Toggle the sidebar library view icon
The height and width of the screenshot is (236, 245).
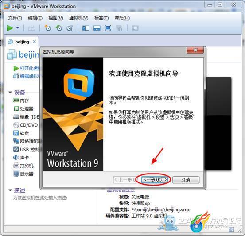(x=86, y=28)
